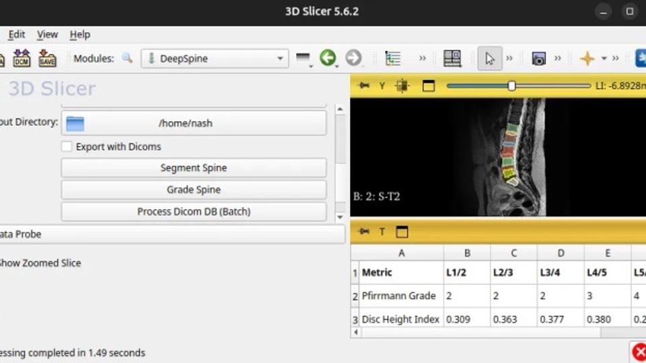
Task: Expand overflow chevron after crosshair dropdown
Action: coord(615,58)
